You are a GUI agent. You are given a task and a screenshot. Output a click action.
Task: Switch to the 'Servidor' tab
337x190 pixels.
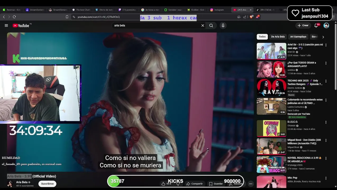(174, 10)
